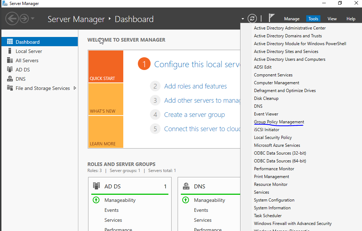Screen dimensions: 362x231
Task: Open Component Services from Tools menu
Action: (273, 75)
